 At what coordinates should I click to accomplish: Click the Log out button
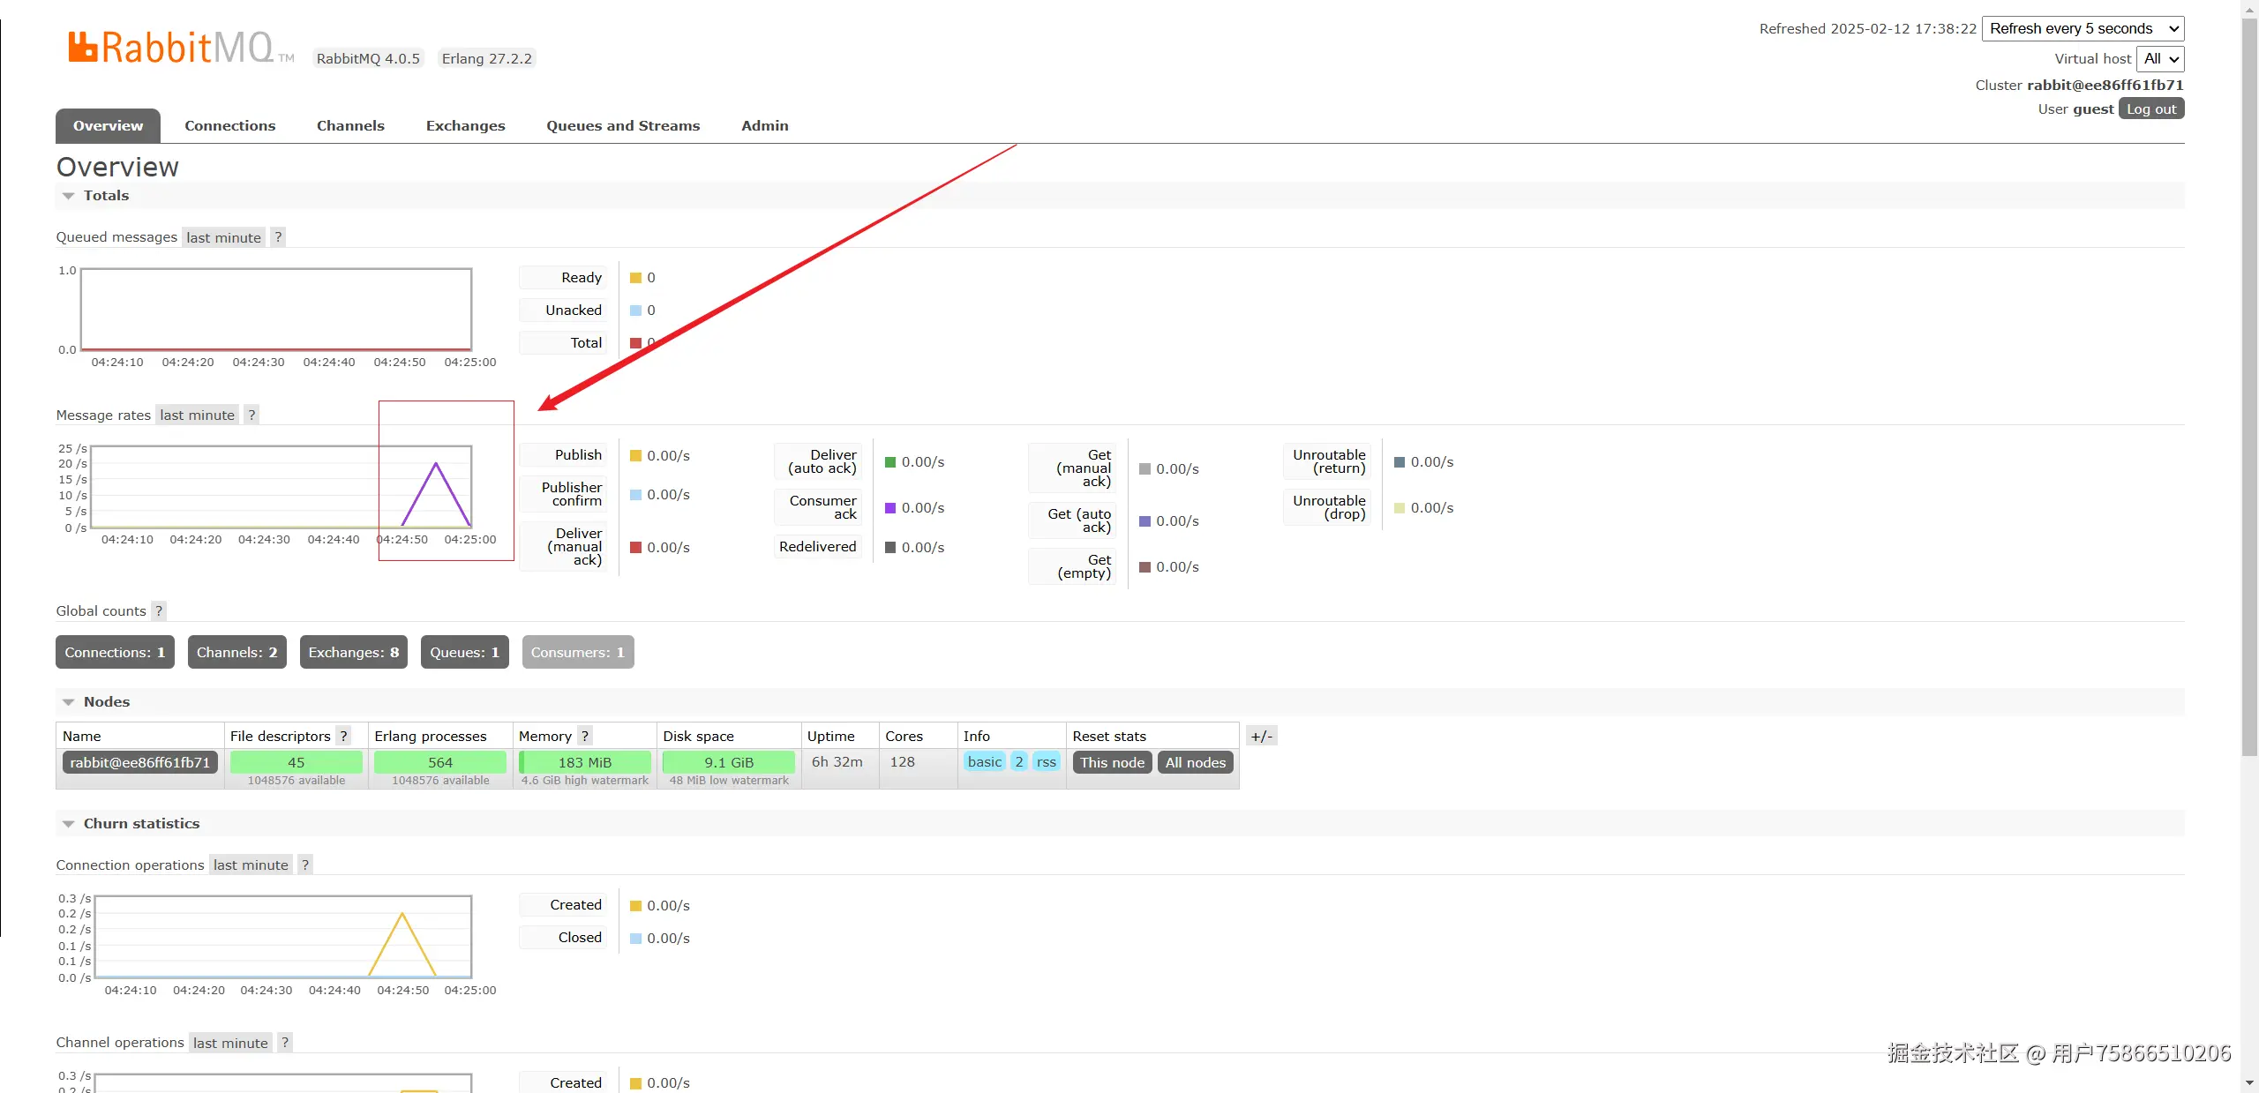coord(2150,109)
